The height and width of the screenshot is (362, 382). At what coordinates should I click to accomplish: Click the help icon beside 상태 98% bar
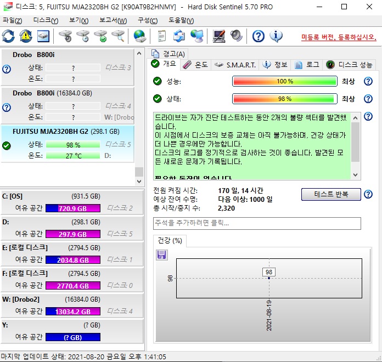pos(368,99)
